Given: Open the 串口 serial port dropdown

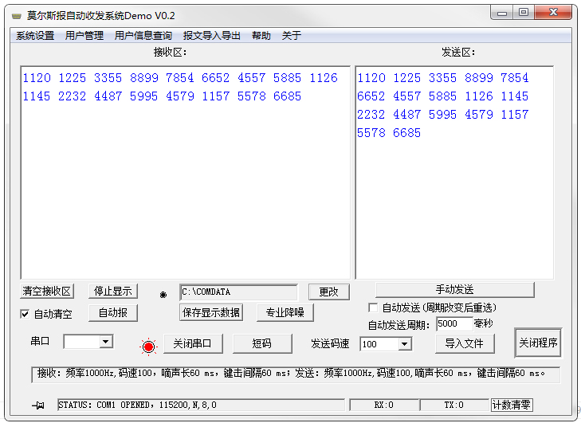Looking at the screenshot, I should point(105,342).
